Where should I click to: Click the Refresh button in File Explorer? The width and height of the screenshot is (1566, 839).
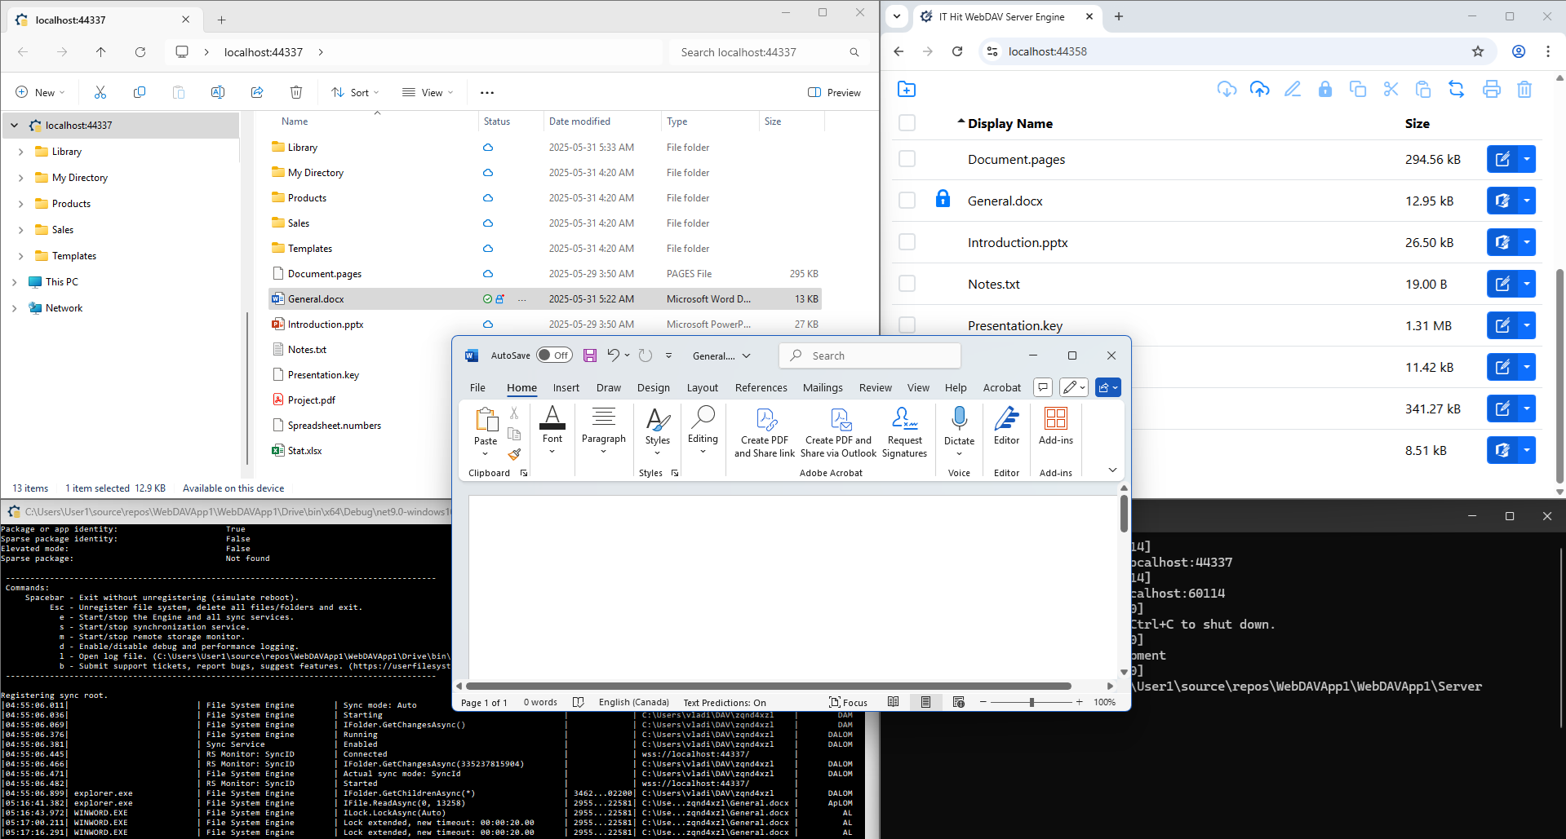[x=140, y=52]
